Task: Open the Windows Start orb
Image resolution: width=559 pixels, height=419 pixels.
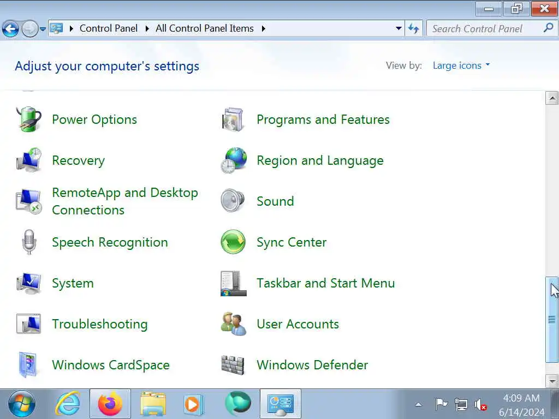Action: [22, 404]
